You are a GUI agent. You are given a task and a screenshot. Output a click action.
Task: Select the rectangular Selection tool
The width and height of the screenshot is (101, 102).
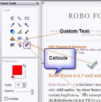point(27,18)
